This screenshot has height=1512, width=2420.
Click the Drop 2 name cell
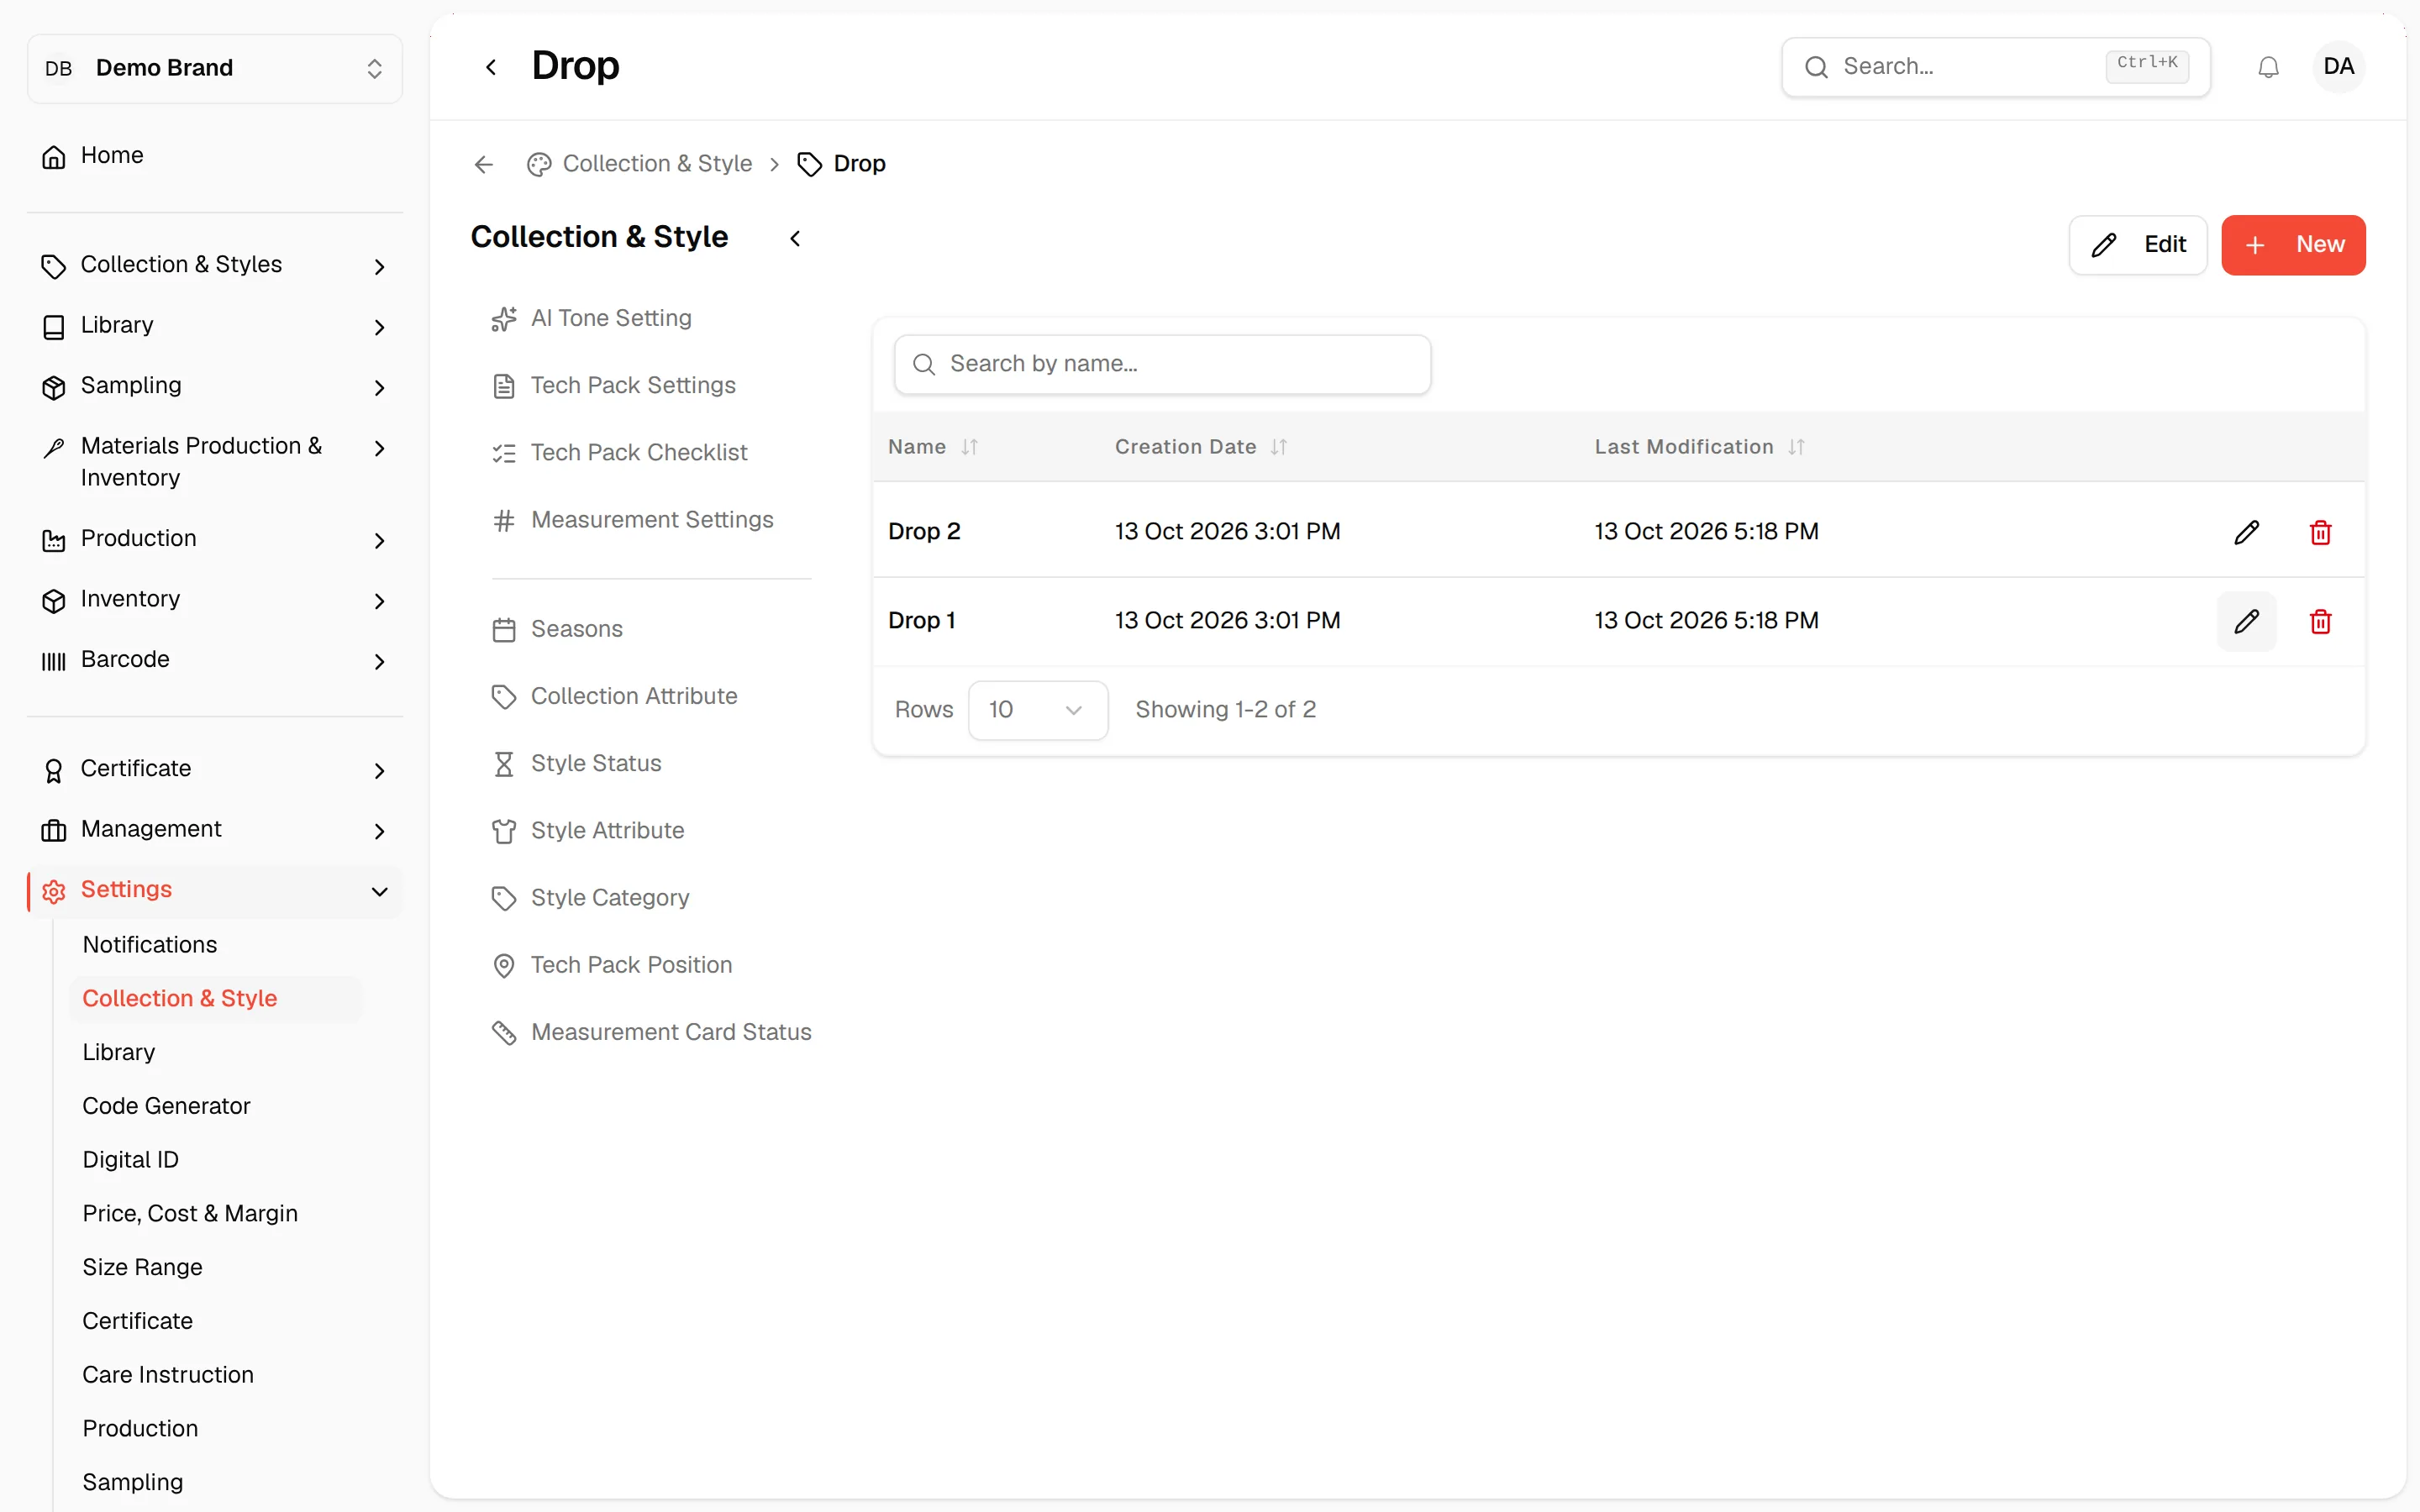tap(924, 532)
